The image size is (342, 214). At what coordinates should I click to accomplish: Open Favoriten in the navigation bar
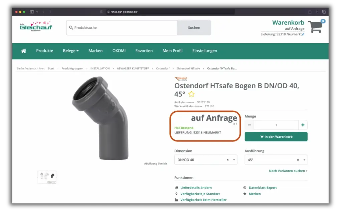(x=144, y=51)
